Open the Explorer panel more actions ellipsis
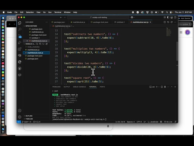The height and width of the screenshot is (146, 194). 46,22
